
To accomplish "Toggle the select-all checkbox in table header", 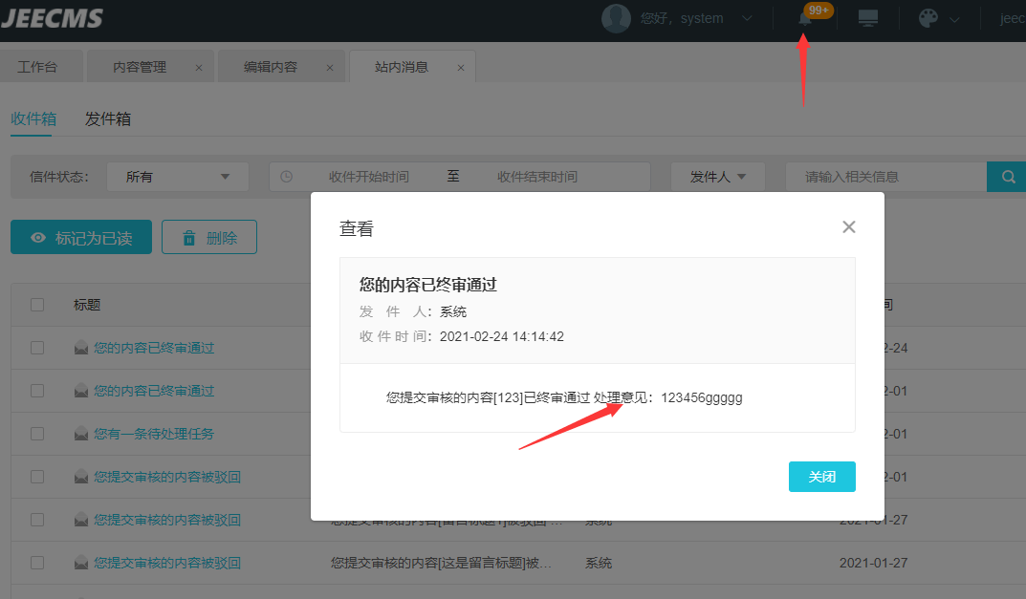I will (37, 305).
